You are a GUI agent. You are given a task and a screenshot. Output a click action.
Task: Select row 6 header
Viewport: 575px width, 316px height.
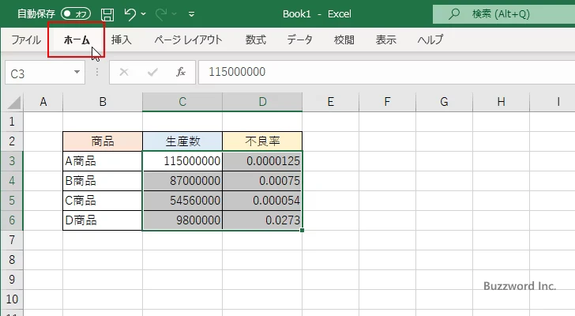12,220
